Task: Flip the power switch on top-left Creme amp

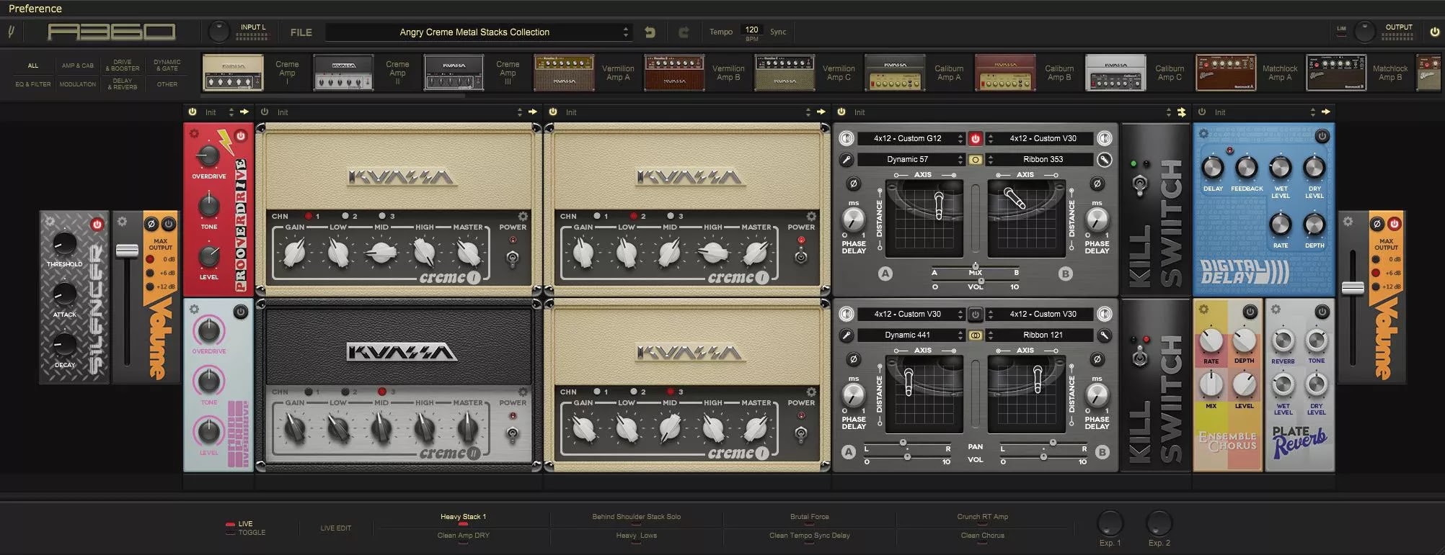Action: 512,257
